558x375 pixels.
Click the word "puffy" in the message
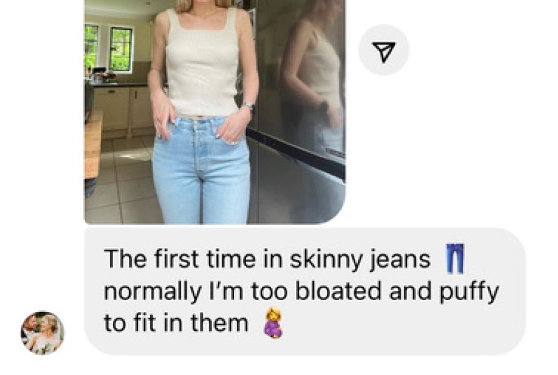click(469, 292)
